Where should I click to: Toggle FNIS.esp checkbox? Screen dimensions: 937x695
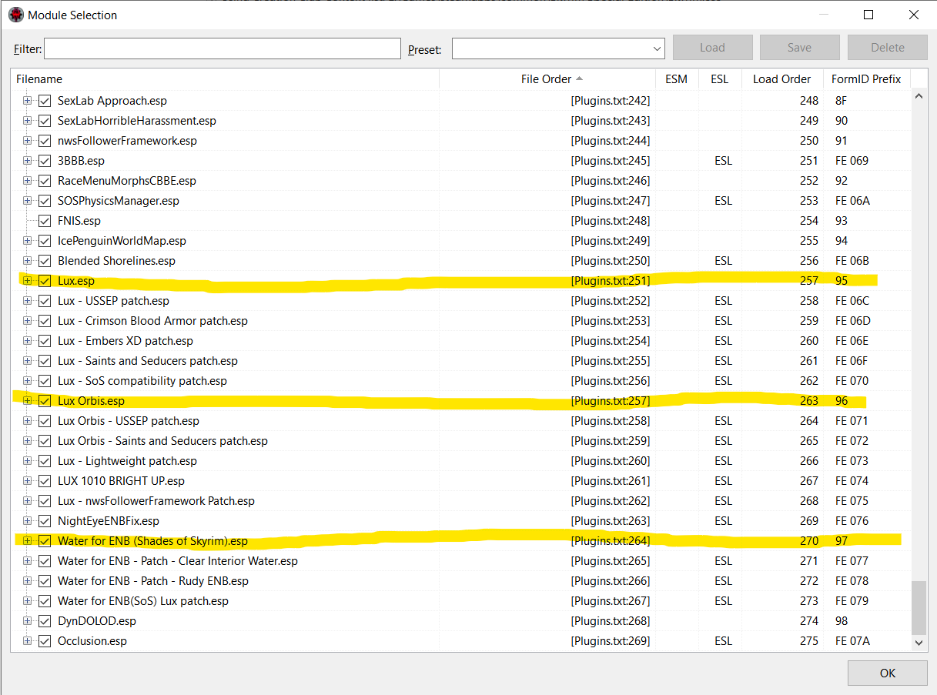tap(45, 221)
